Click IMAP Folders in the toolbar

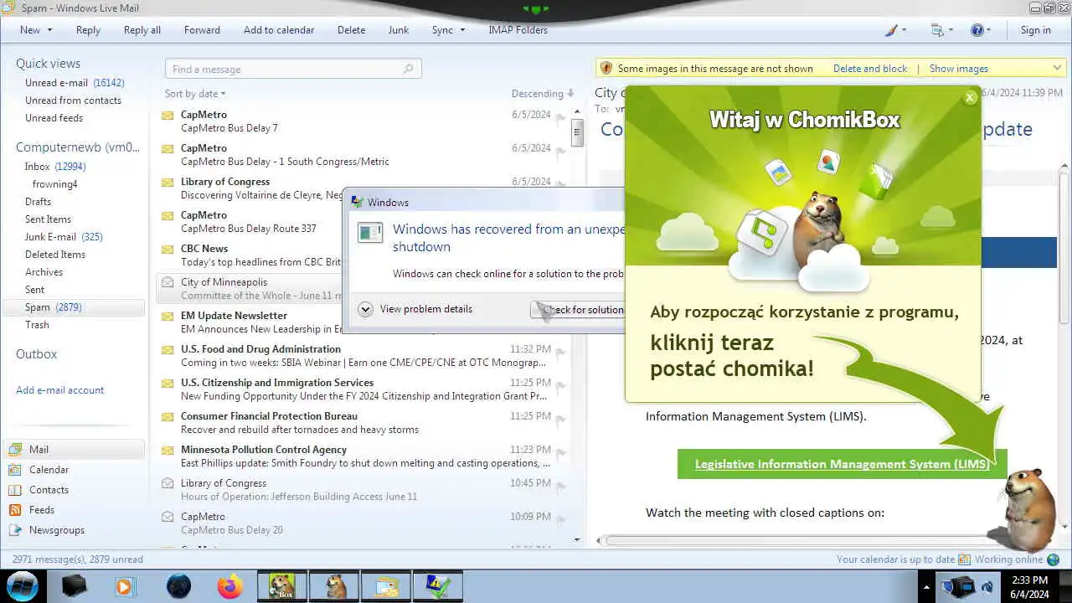(518, 30)
